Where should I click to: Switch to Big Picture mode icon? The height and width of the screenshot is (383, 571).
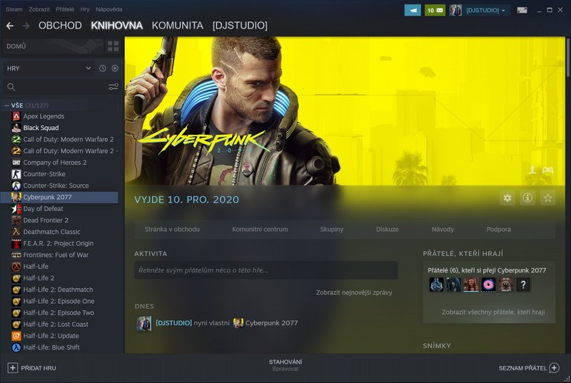(522, 10)
